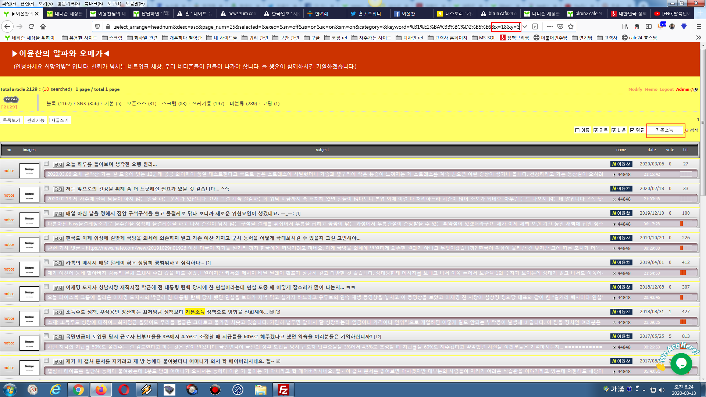Switch to the news.zum.com tab
Image resolution: width=706 pixels, height=397 pixels.
pyautogui.click(x=238, y=14)
